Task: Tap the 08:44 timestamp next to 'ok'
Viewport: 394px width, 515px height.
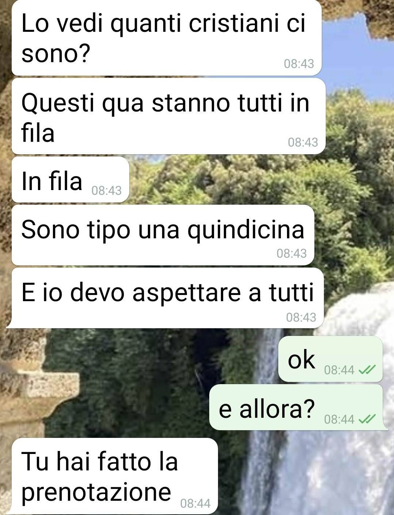Action: 339,370
